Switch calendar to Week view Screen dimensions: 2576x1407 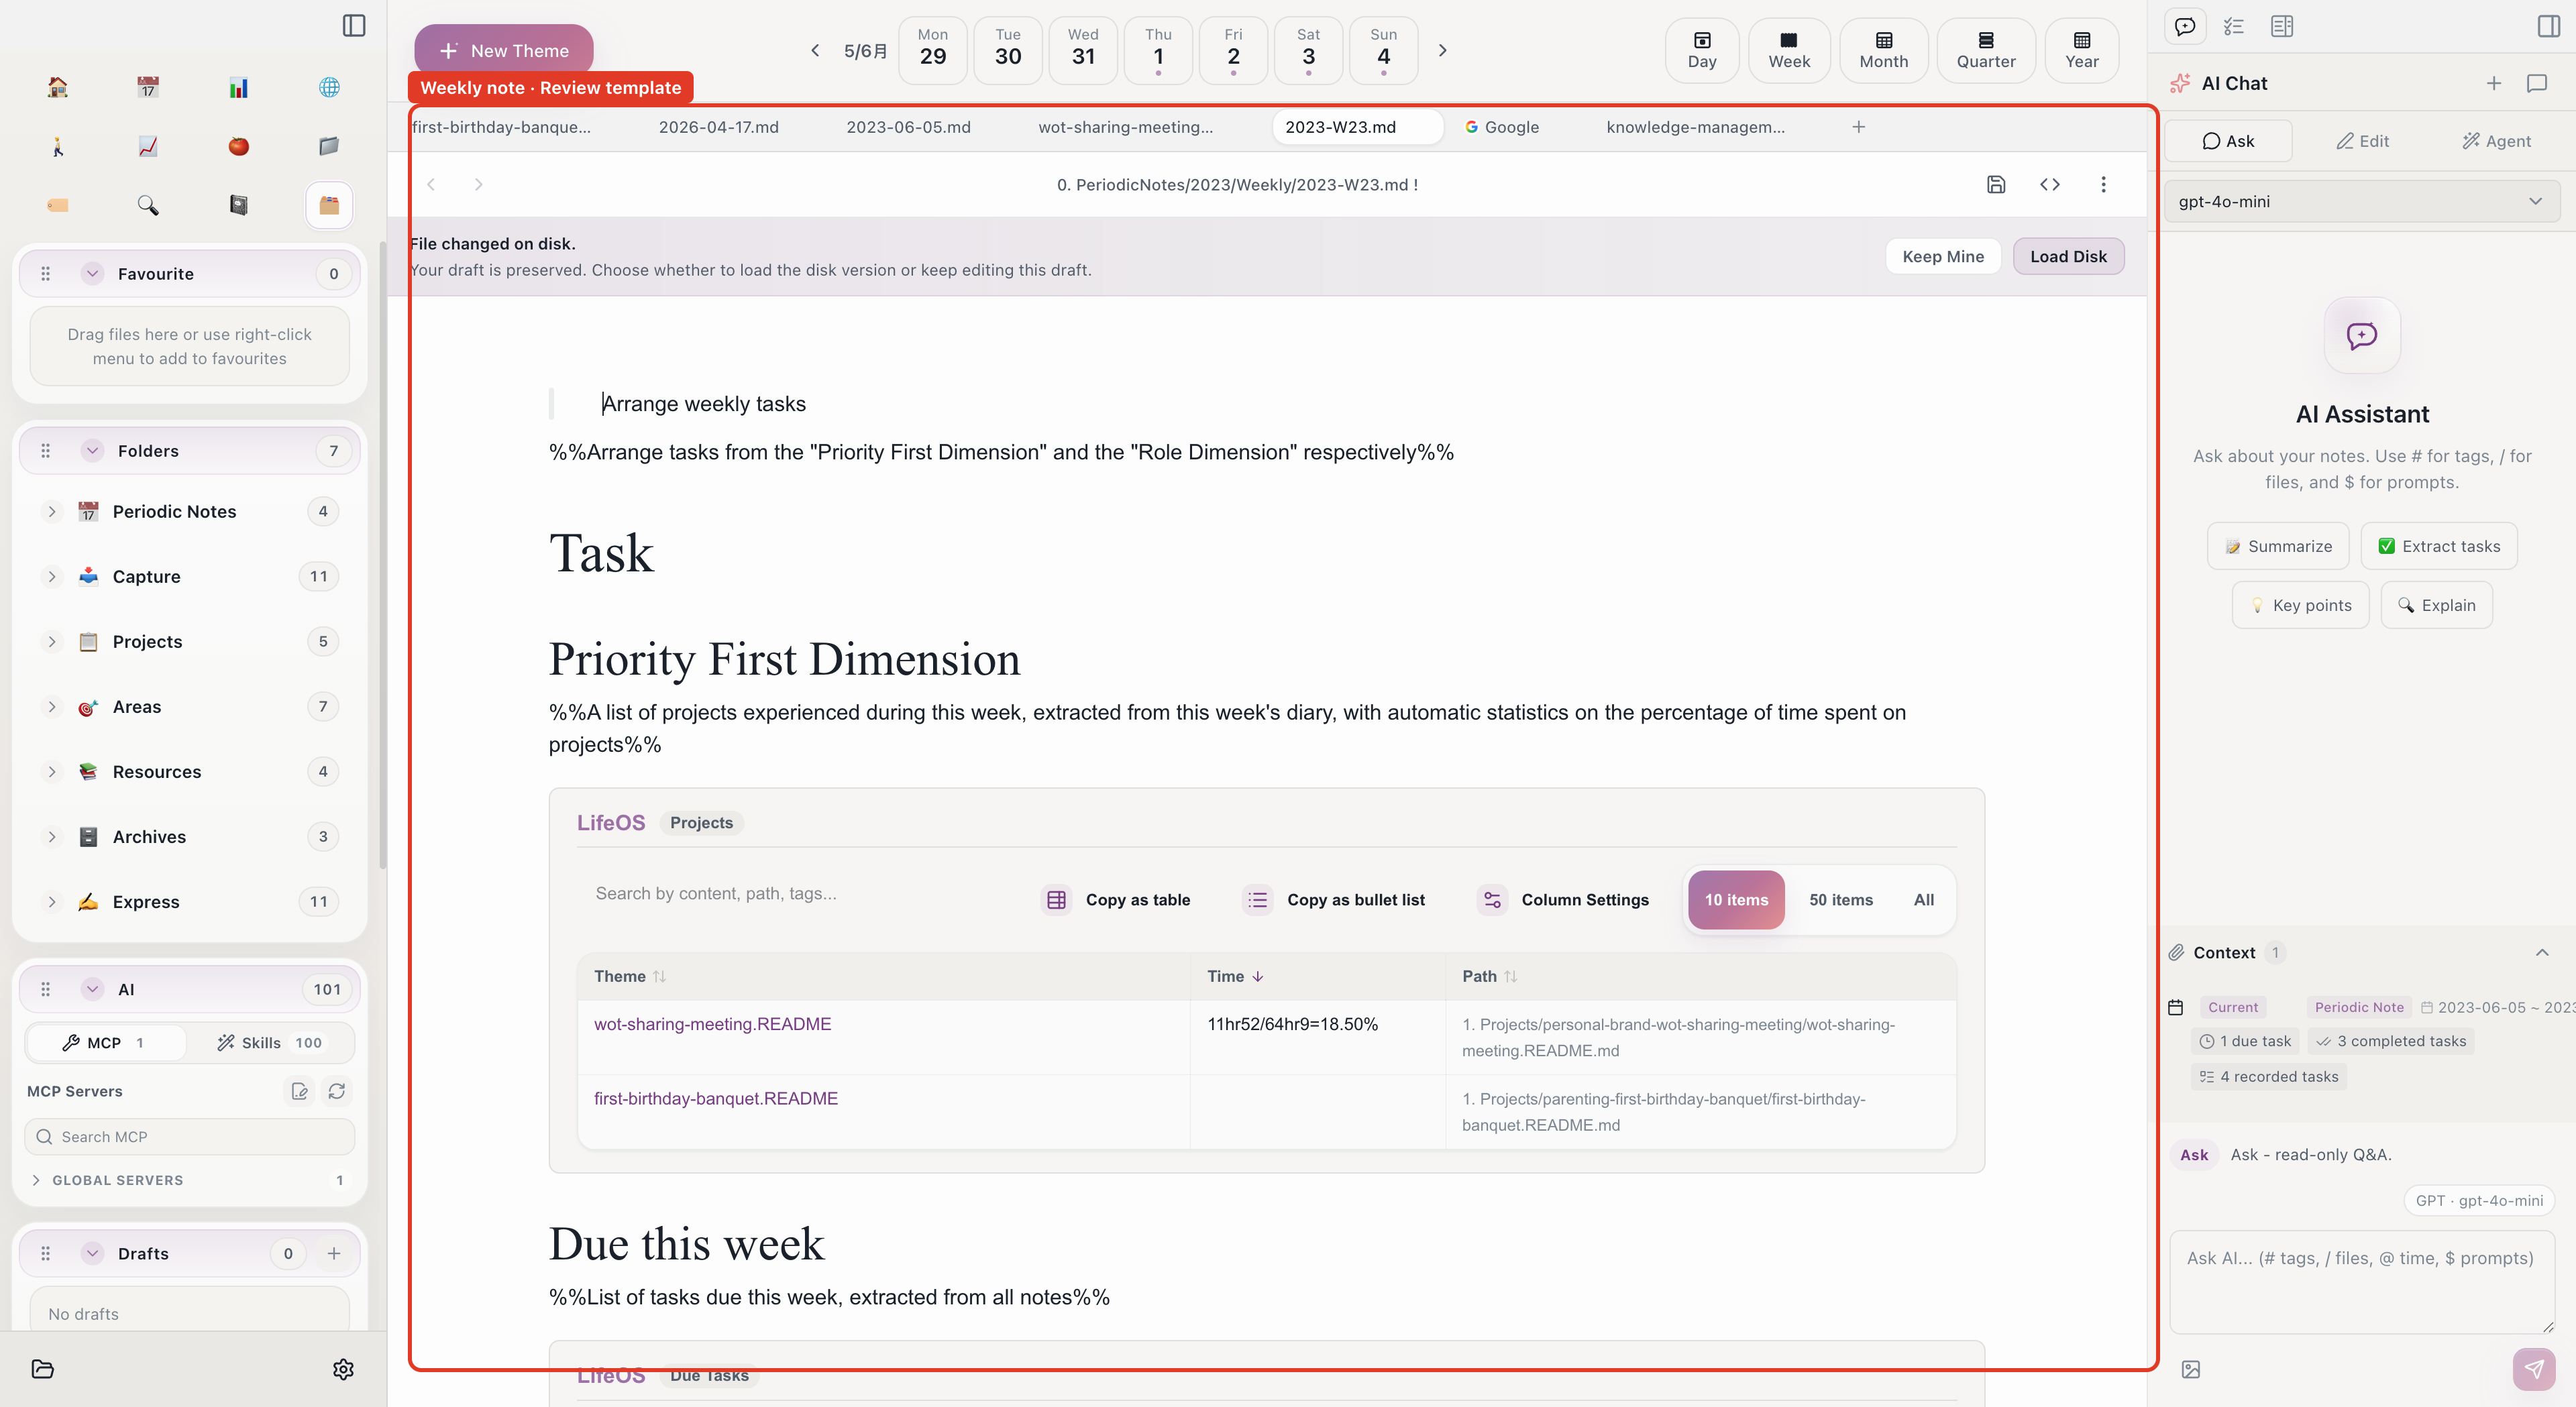(x=1789, y=50)
